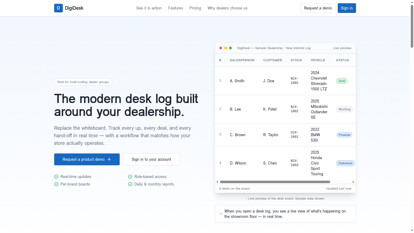
Task: Click customer cell 'R. Taylor'
Action: [x=271, y=135]
